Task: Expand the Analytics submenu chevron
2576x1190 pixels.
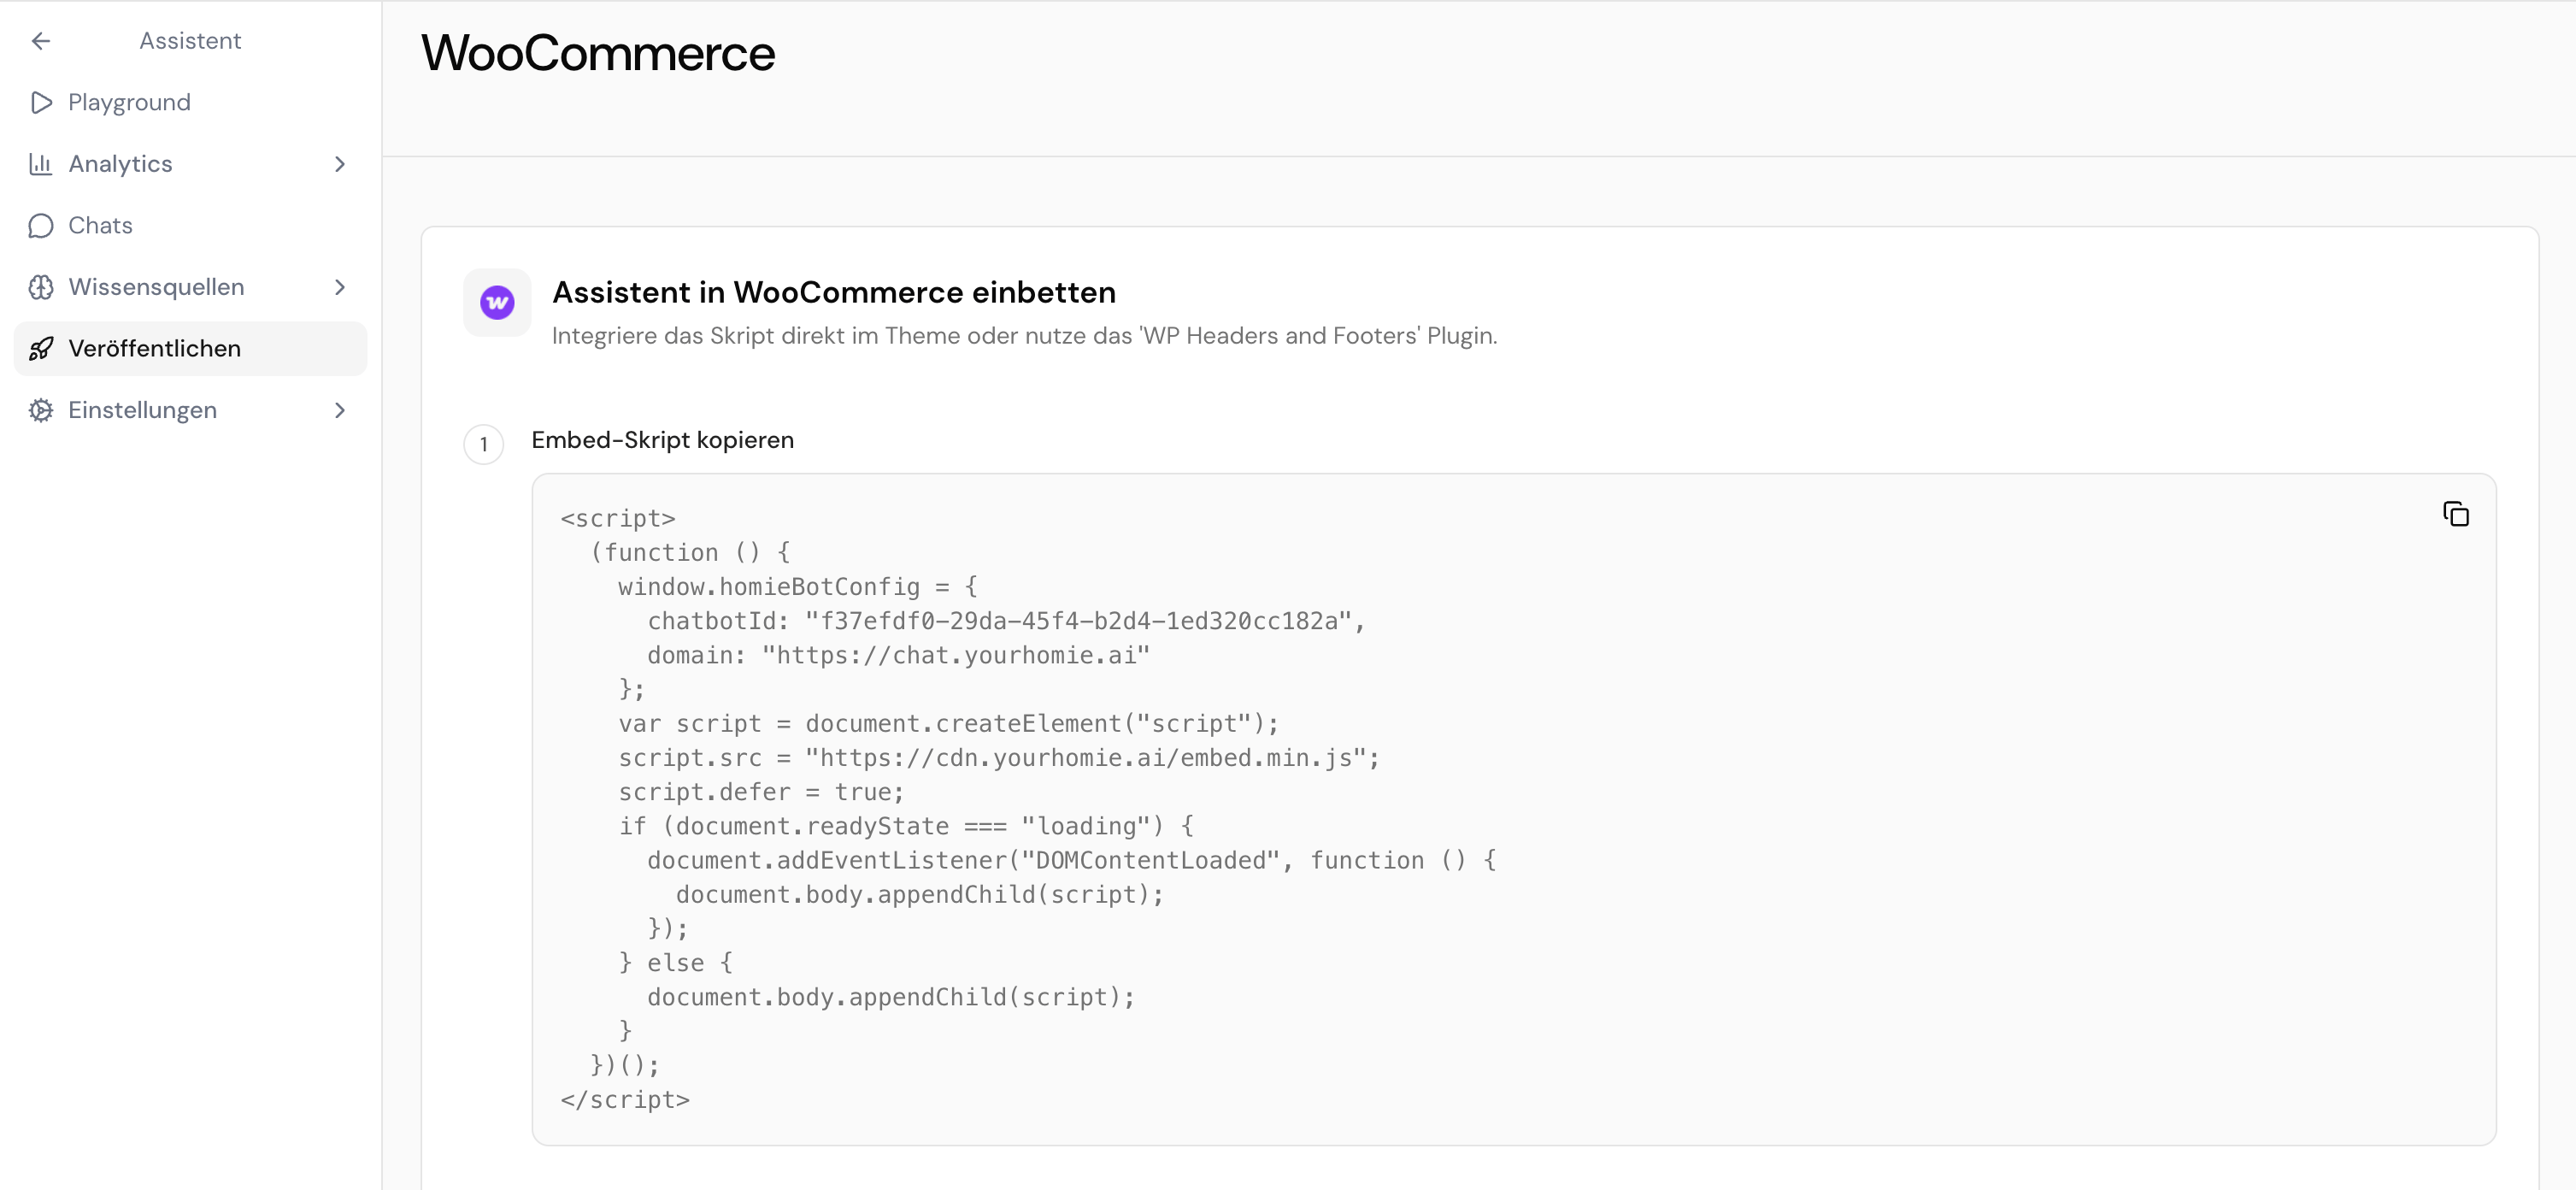Action: (x=340, y=164)
